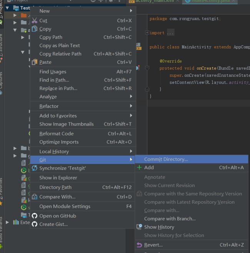Click GitHub icon beside Create Gist
The height and width of the screenshot is (253, 250).
click(x=34, y=224)
